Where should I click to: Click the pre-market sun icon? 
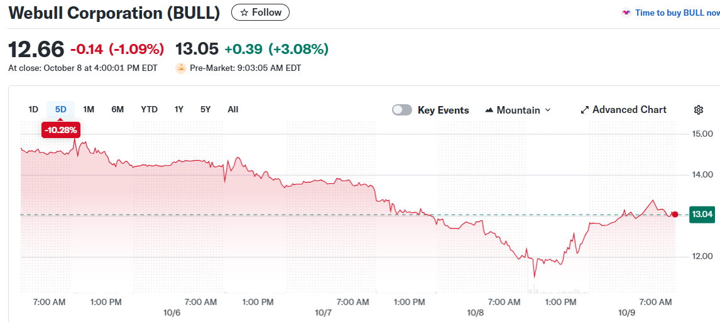[x=181, y=68]
